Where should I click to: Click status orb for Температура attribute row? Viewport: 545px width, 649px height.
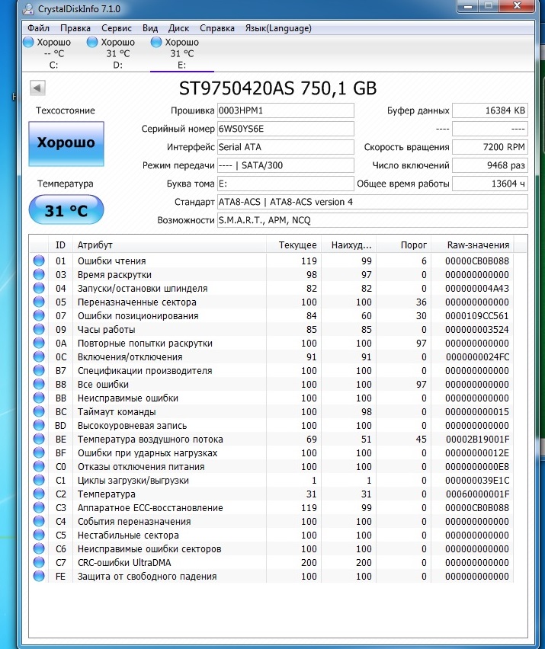coord(39,494)
